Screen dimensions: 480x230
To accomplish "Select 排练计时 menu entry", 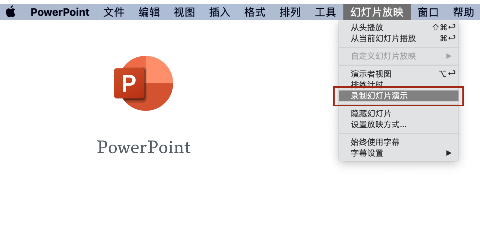I will coord(399,85).
